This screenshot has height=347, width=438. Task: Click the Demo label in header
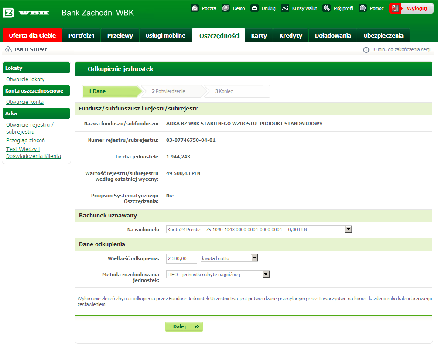point(239,8)
